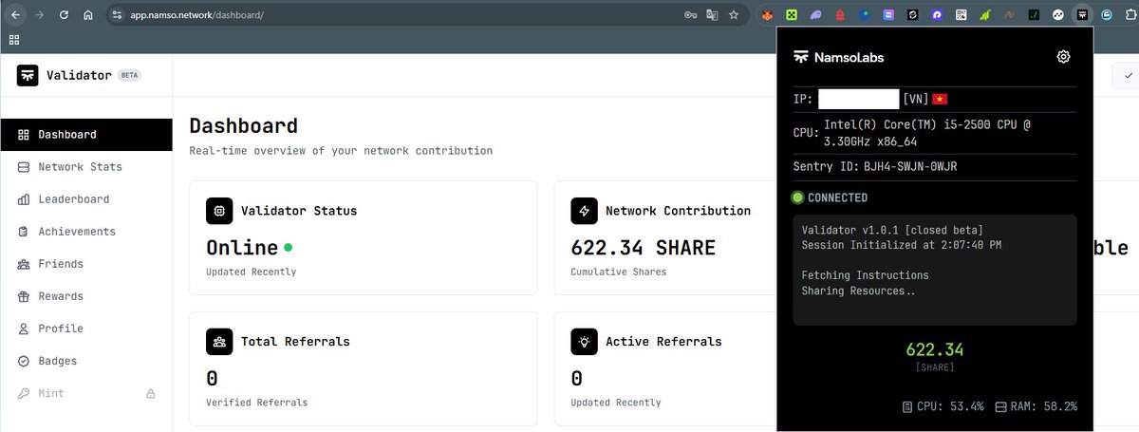Click the MetaMask fox extension icon
The image size is (1139, 432).
(x=767, y=15)
